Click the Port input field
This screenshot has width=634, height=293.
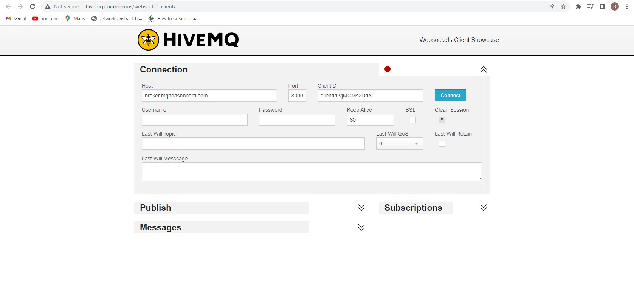coord(297,96)
